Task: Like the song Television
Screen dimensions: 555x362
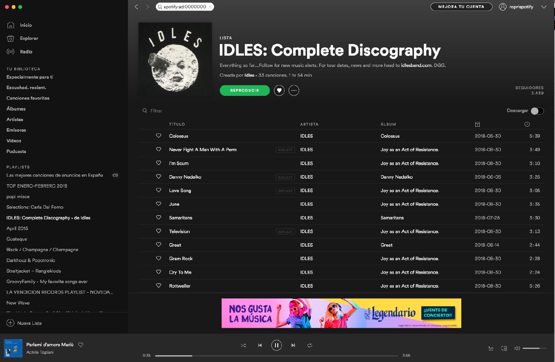Action: (158, 231)
